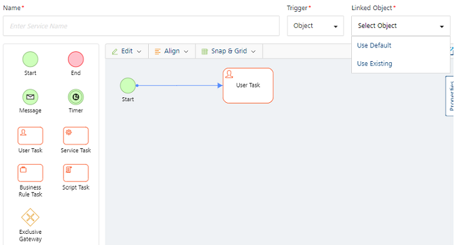Select the User Task node on canvas

(248, 85)
